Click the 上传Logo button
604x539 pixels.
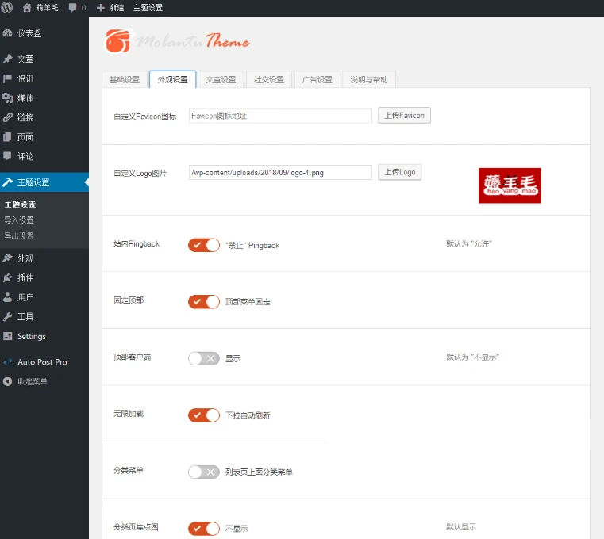pyautogui.click(x=399, y=173)
